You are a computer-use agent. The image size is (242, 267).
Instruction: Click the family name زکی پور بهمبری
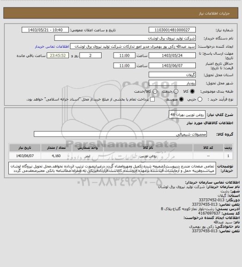click(202, 227)
